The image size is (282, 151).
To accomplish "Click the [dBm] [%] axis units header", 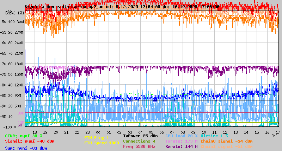I will [15, 13].
